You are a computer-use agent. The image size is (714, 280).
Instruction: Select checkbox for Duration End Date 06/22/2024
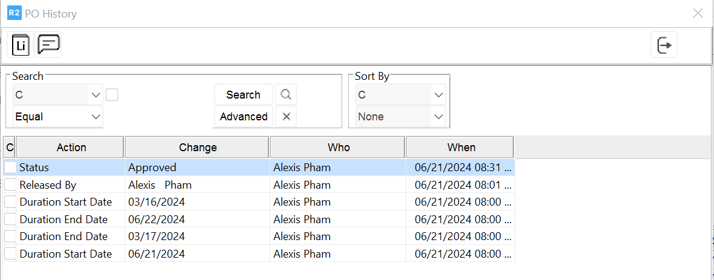[10, 220]
